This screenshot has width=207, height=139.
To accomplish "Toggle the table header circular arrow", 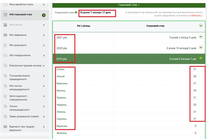I will [201, 25].
